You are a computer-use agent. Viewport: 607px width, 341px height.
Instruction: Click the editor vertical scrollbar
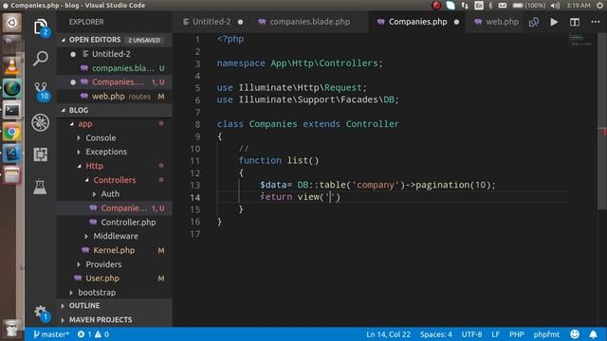602,122
